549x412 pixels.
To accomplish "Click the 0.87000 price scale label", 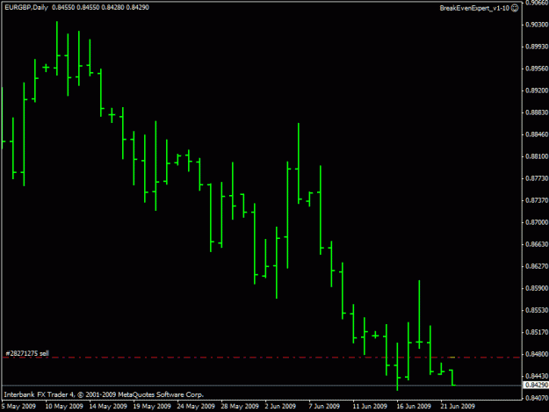I will click(x=537, y=222).
